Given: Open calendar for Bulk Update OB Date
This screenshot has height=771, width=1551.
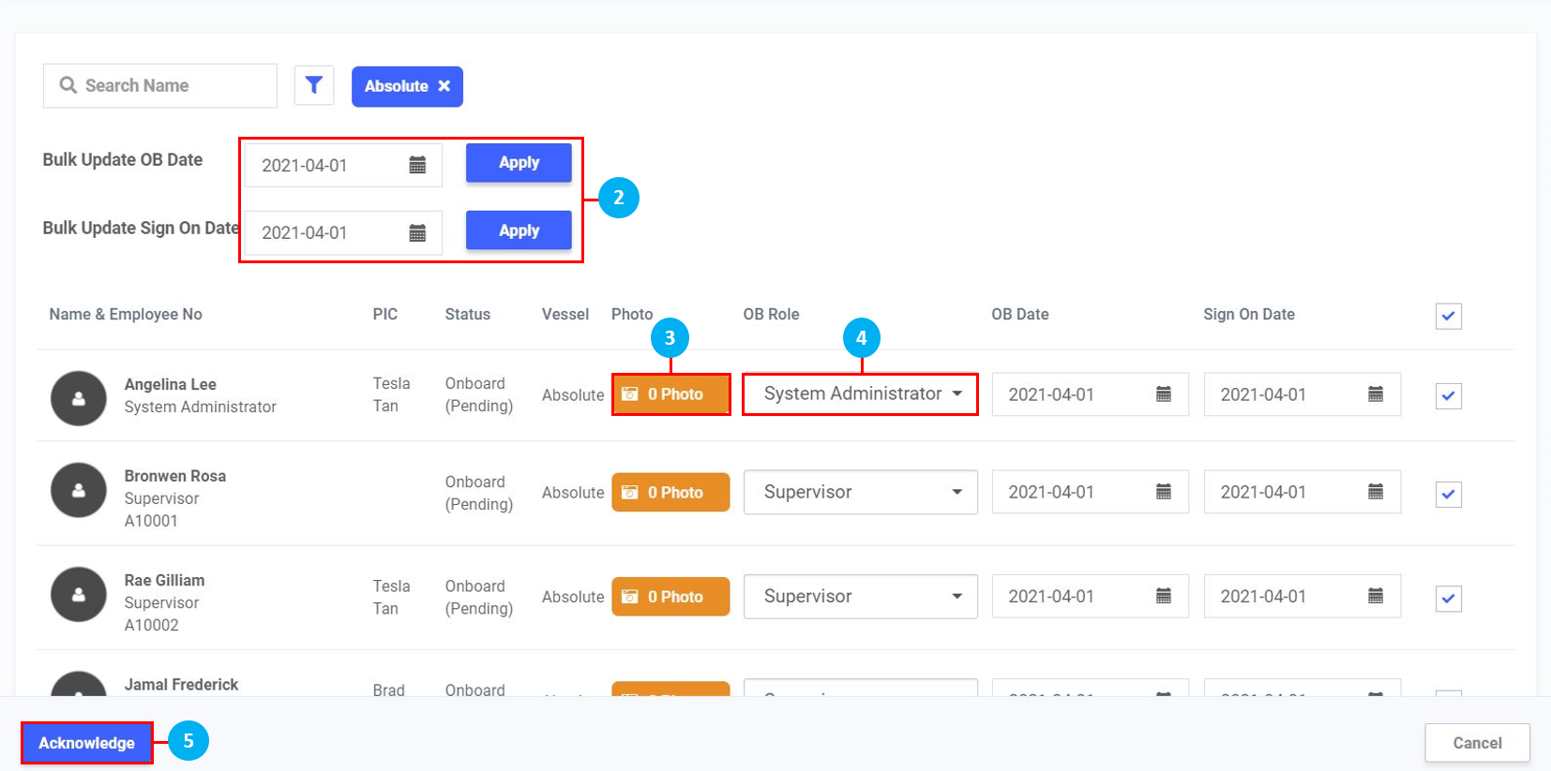Looking at the screenshot, I should coord(417,165).
